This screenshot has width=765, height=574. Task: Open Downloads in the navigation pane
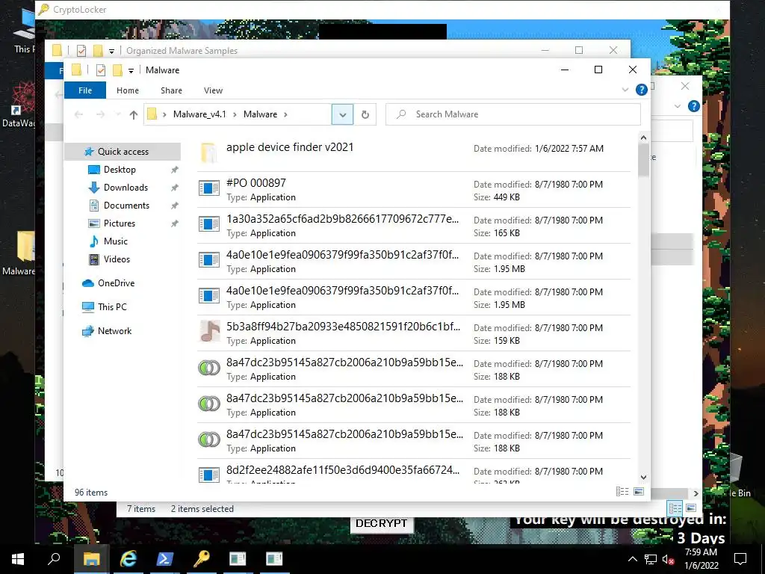coord(126,188)
